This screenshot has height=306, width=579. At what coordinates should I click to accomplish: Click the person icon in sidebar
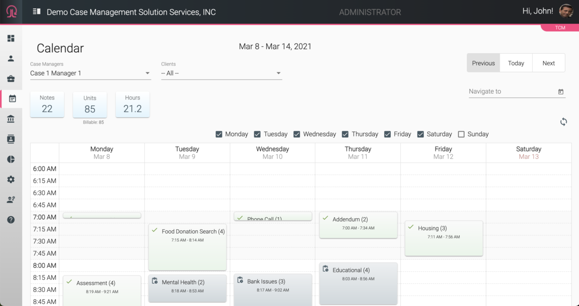[11, 58]
